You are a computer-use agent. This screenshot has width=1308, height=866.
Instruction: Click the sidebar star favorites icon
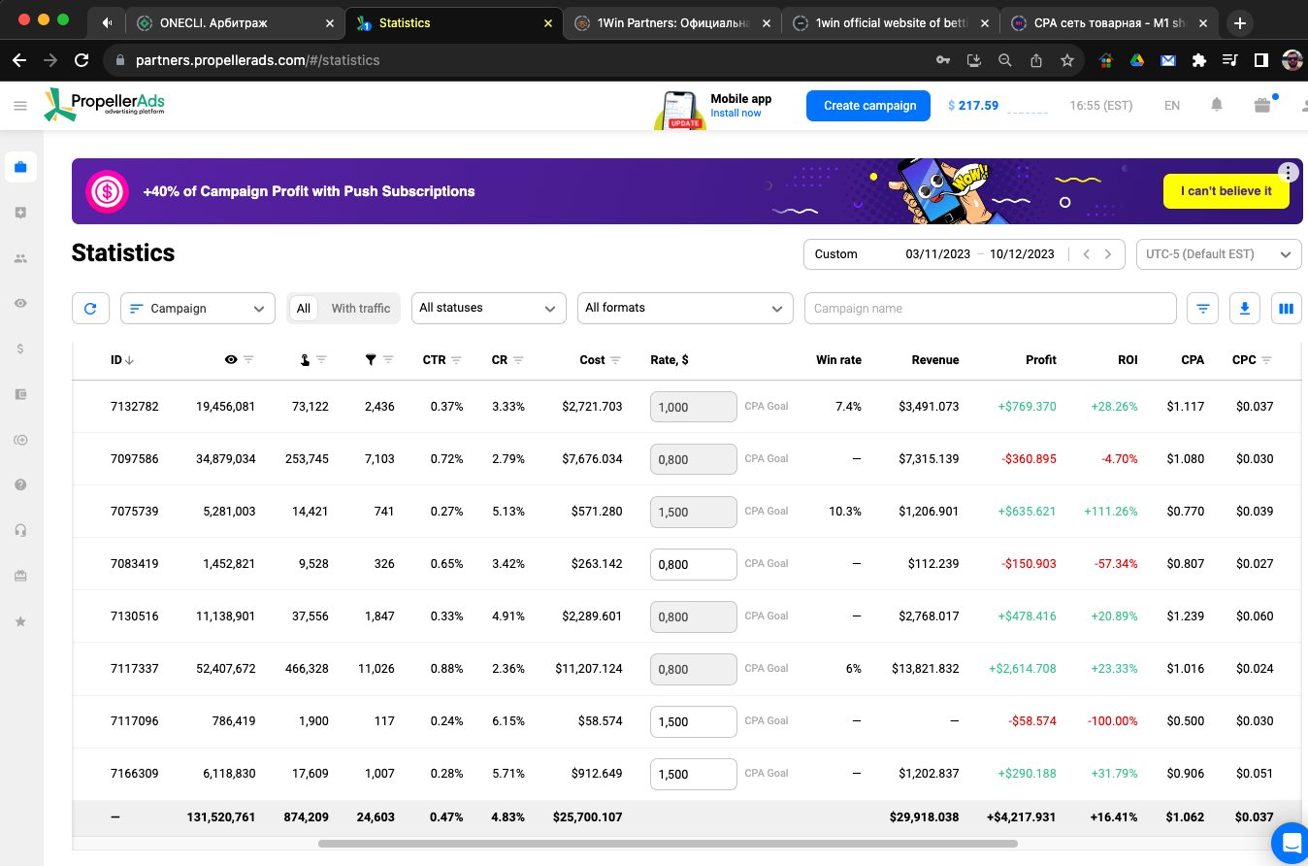(x=20, y=621)
